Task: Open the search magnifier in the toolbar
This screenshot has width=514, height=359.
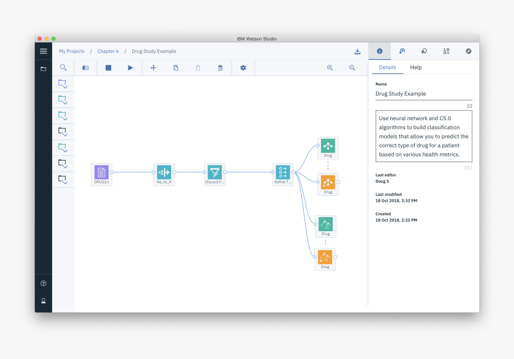Action: pyautogui.click(x=63, y=67)
